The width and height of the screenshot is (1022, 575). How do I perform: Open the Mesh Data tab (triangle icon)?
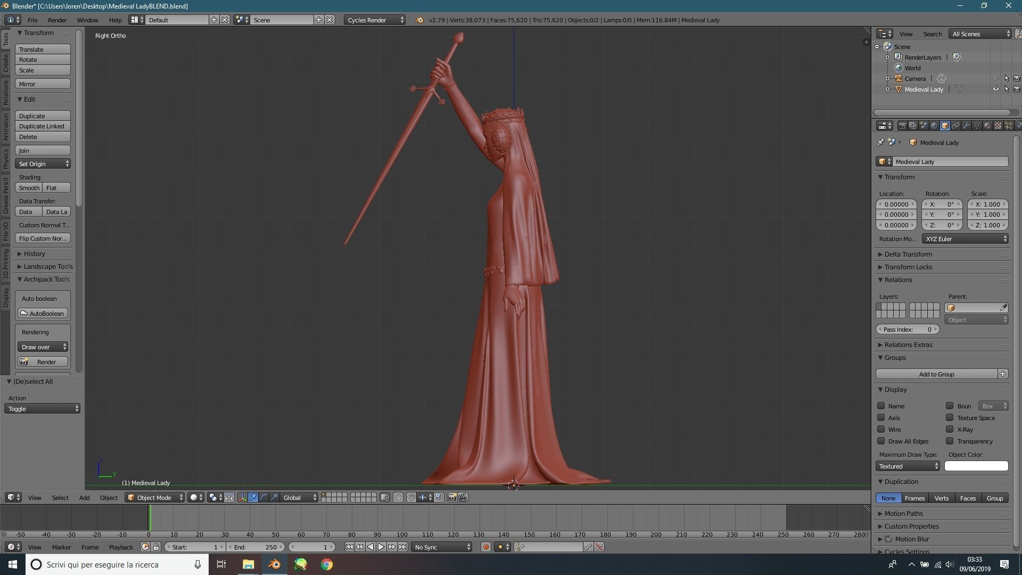[x=977, y=126]
